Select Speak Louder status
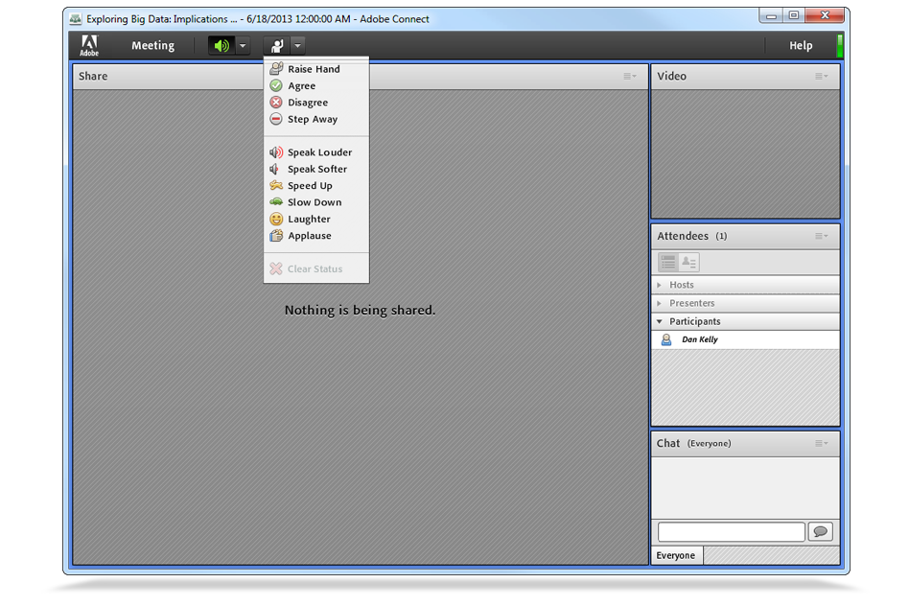This screenshot has height=606, width=909. click(x=316, y=152)
